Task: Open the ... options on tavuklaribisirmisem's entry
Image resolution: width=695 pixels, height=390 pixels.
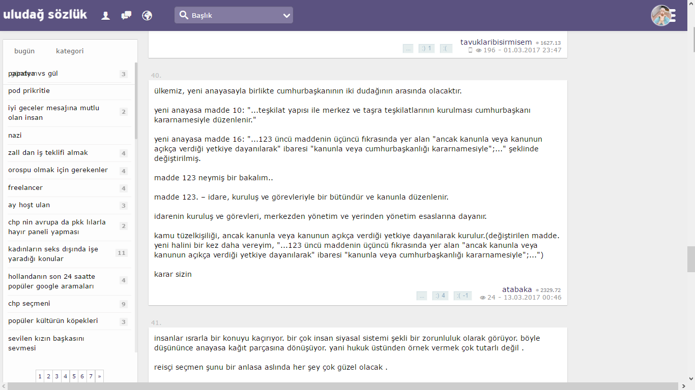Action: [x=408, y=48]
